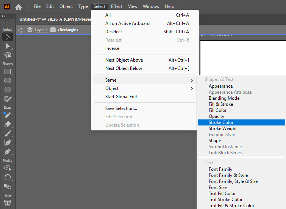The height and width of the screenshot is (209, 286).
Task: Click the back arrow in isolation bar
Action: (20, 30)
